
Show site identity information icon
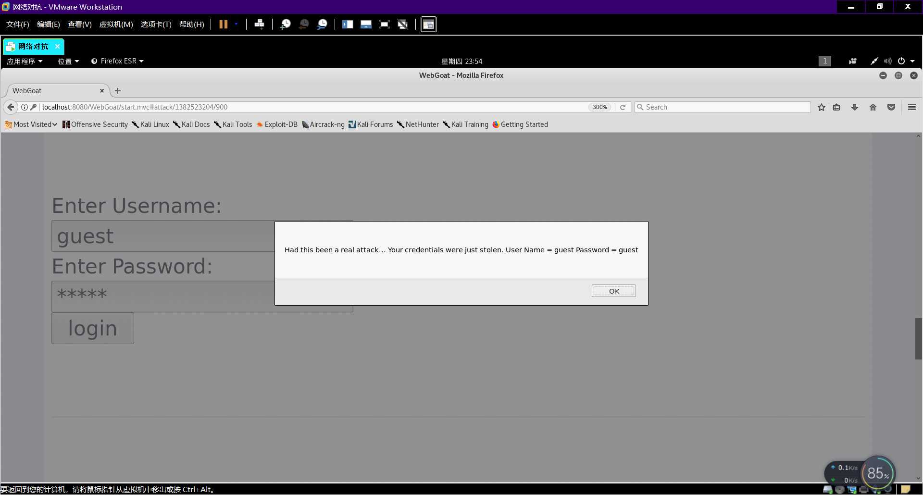(x=24, y=107)
